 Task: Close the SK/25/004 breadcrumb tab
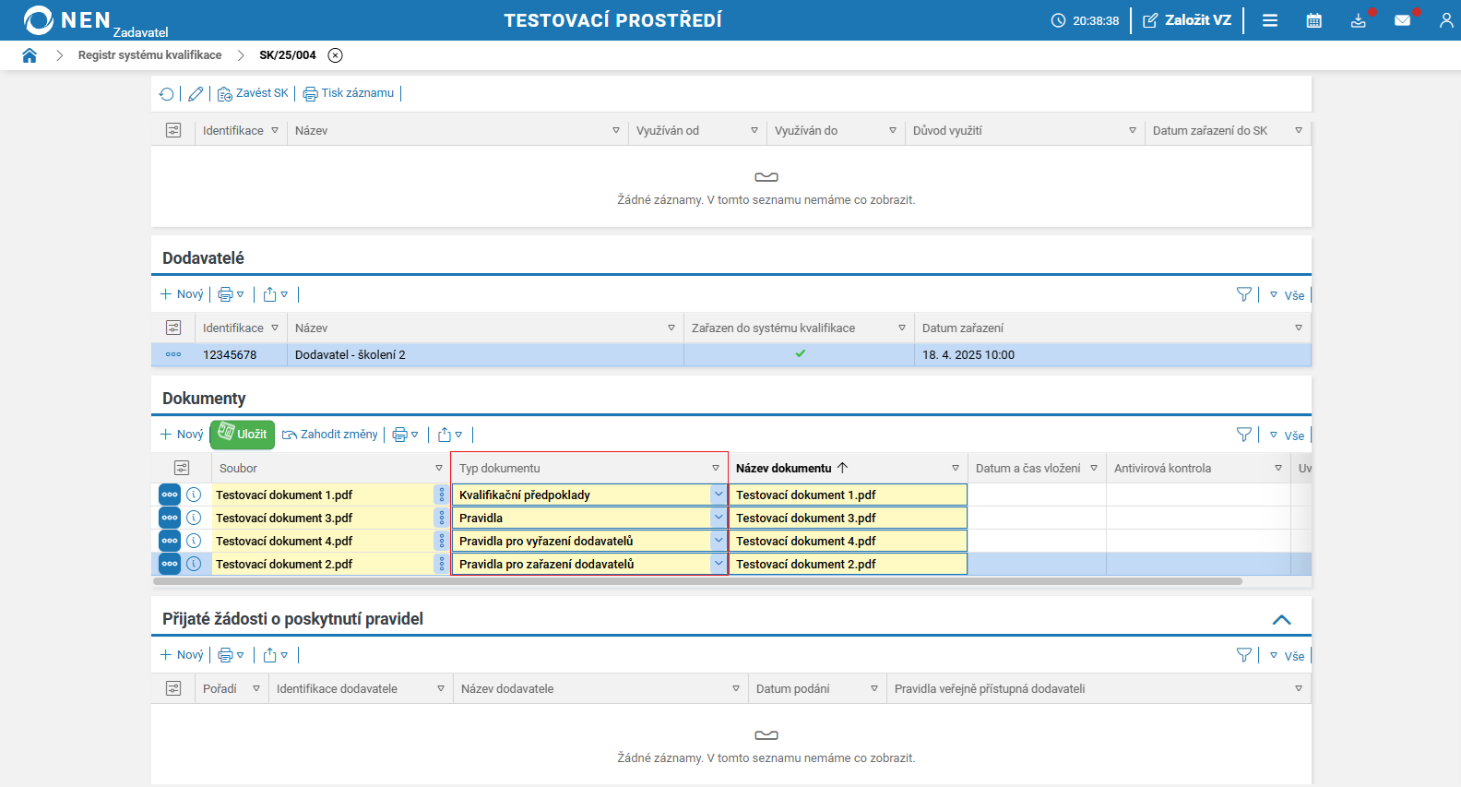(336, 55)
